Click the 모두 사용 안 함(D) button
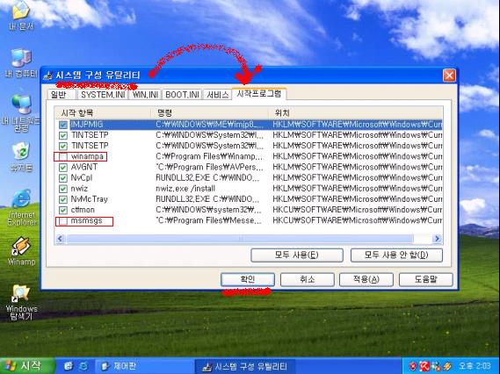The height and width of the screenshot is (374, 500). point(396,255)
